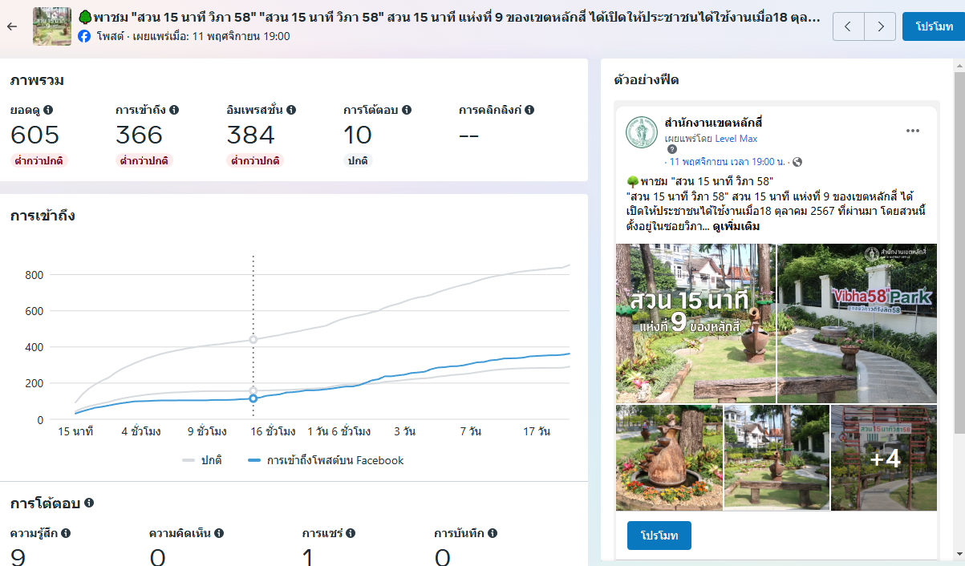Click info icon next to การแชร์

click(351, 532)
